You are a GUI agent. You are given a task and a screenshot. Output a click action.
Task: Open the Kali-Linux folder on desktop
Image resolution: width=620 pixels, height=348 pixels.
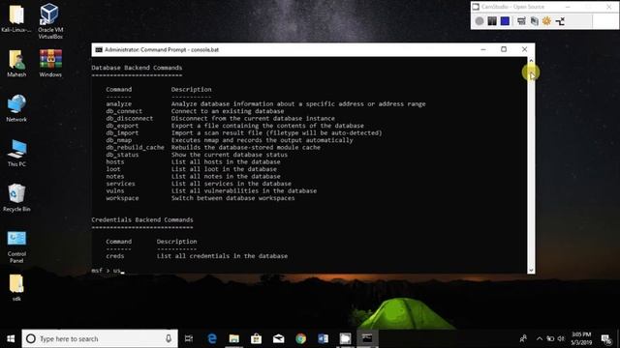coord(16,18)
